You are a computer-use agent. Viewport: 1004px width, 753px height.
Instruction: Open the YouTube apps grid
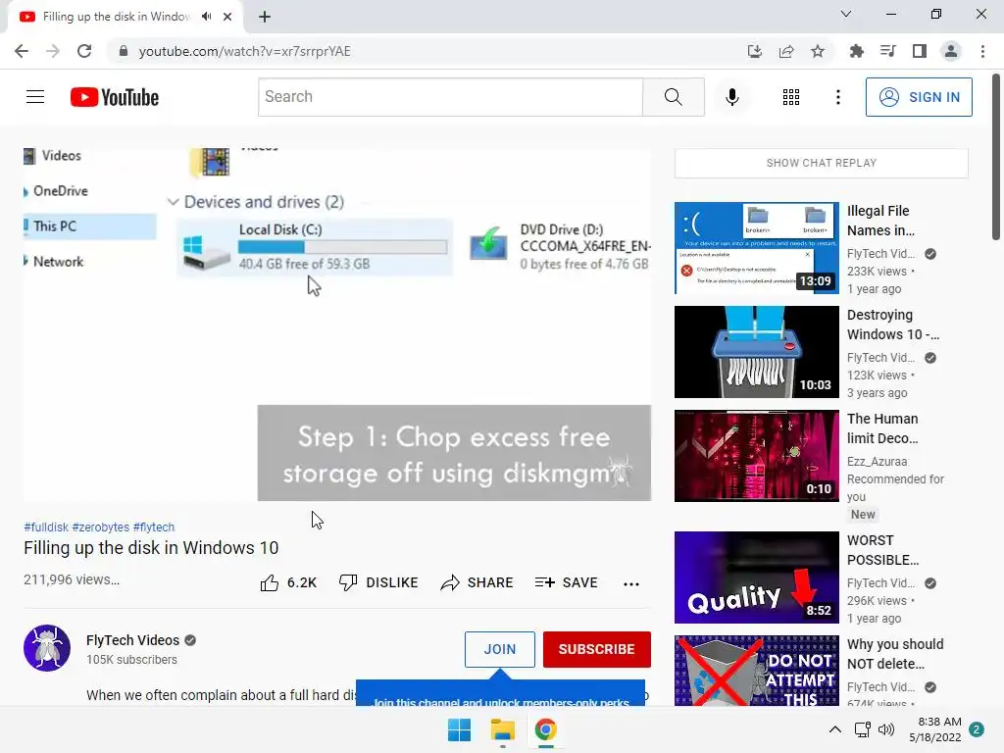[x=791, y=97]
